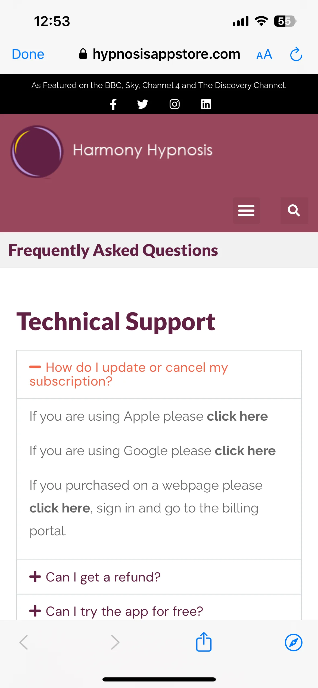
Task: Follow the Google 'click here' link
Action: point(245,451)
